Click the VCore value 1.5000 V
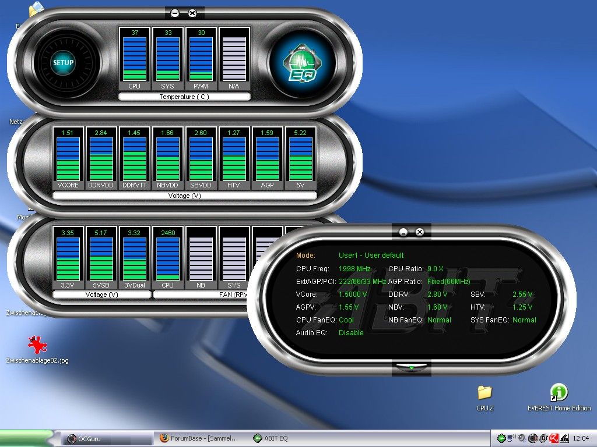 pos(353,295)
